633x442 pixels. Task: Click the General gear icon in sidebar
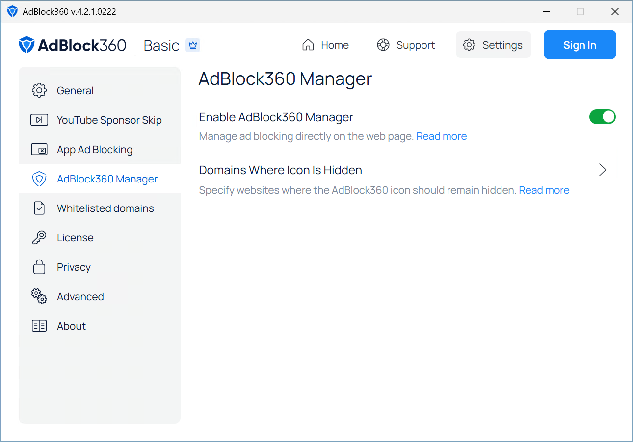[39, 90]
